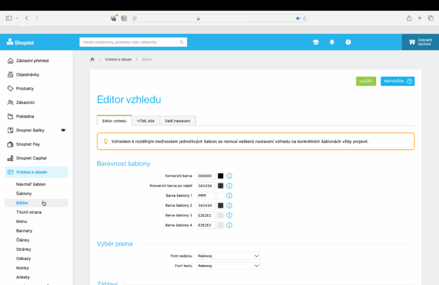
Task: Open new Safari tab with plus icon
Action: (x=420, y=18)
